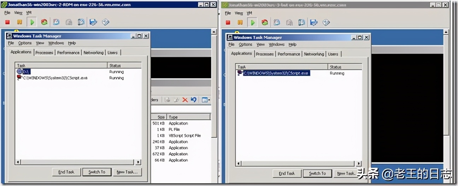
Task: Open Windows menu in left Task Manager
Action: coord(56,43)
